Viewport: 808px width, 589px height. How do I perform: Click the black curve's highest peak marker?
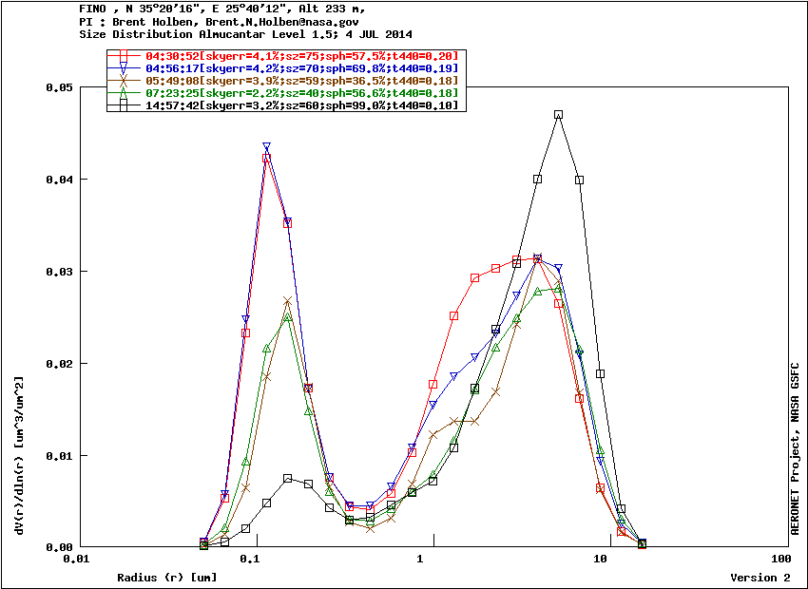click(558, 114)
